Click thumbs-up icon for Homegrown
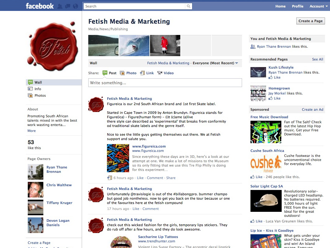The image size is (330, 248). 270,98
